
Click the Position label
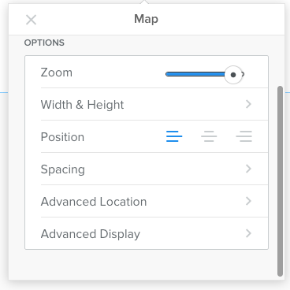coord(62,137)
